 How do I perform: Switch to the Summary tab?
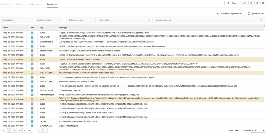tap(5, 4)
